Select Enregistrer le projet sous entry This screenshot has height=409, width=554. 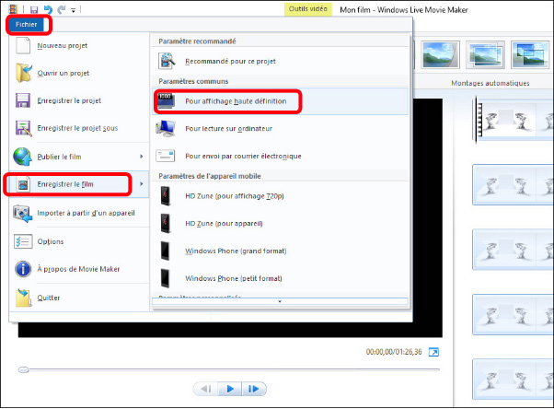[x=79, y=128]
